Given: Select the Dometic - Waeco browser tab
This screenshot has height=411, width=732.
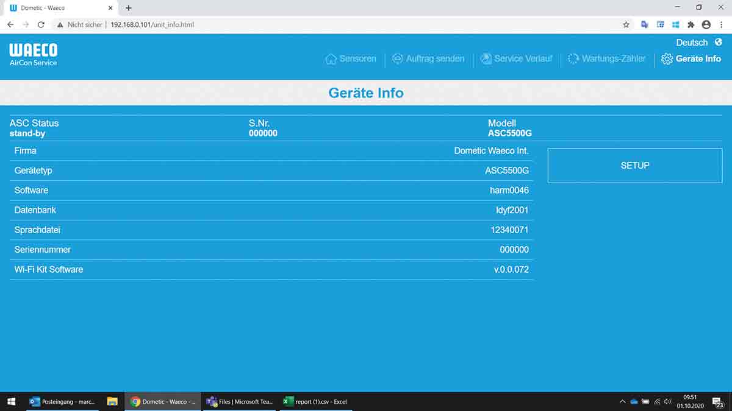Looking at the screenshot, I should pos(61,8).
